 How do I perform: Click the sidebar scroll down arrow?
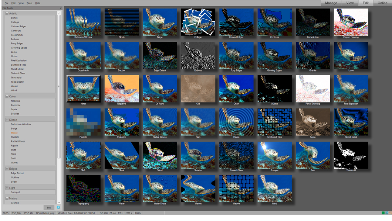click(59, 203)
